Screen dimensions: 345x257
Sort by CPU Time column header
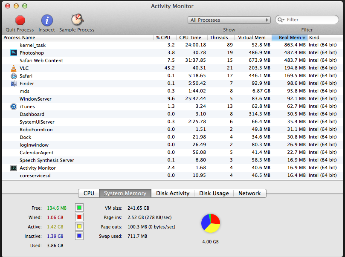[192, 38]
